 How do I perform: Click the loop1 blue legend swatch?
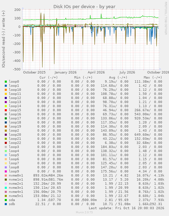6,86
